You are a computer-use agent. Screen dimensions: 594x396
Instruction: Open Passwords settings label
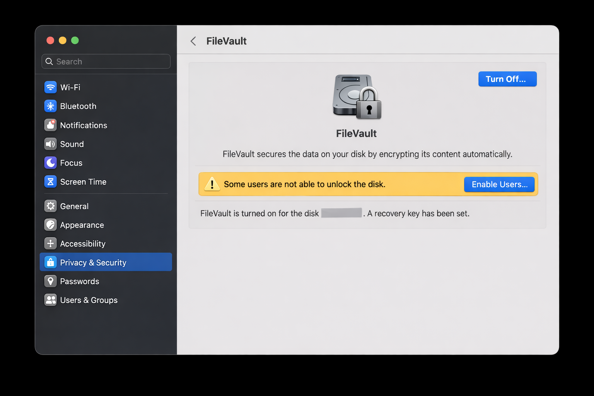pyautogui.click(x=80, y=281)
